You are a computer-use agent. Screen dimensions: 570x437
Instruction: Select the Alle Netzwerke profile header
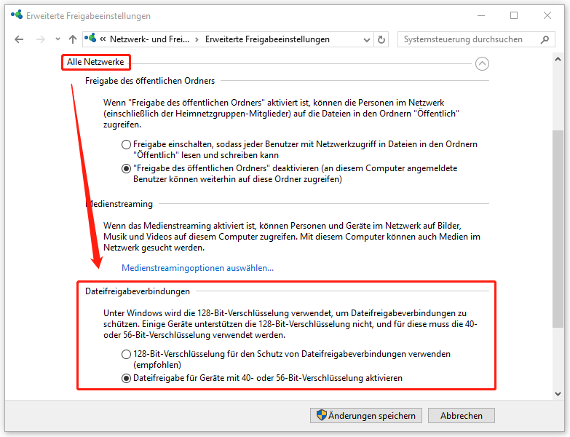tap(95, 62)
